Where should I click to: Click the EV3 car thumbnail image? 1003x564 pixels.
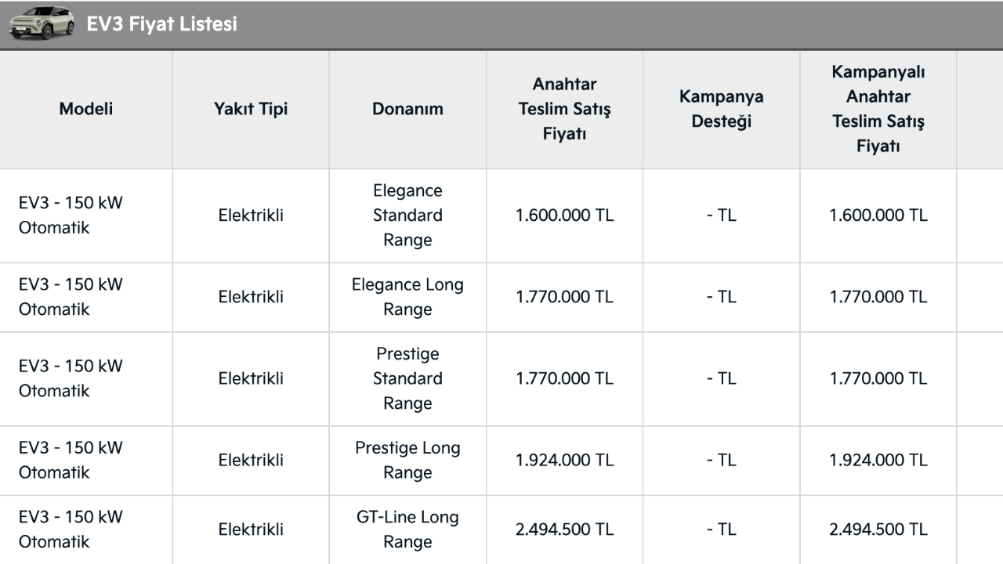point(42,23)
